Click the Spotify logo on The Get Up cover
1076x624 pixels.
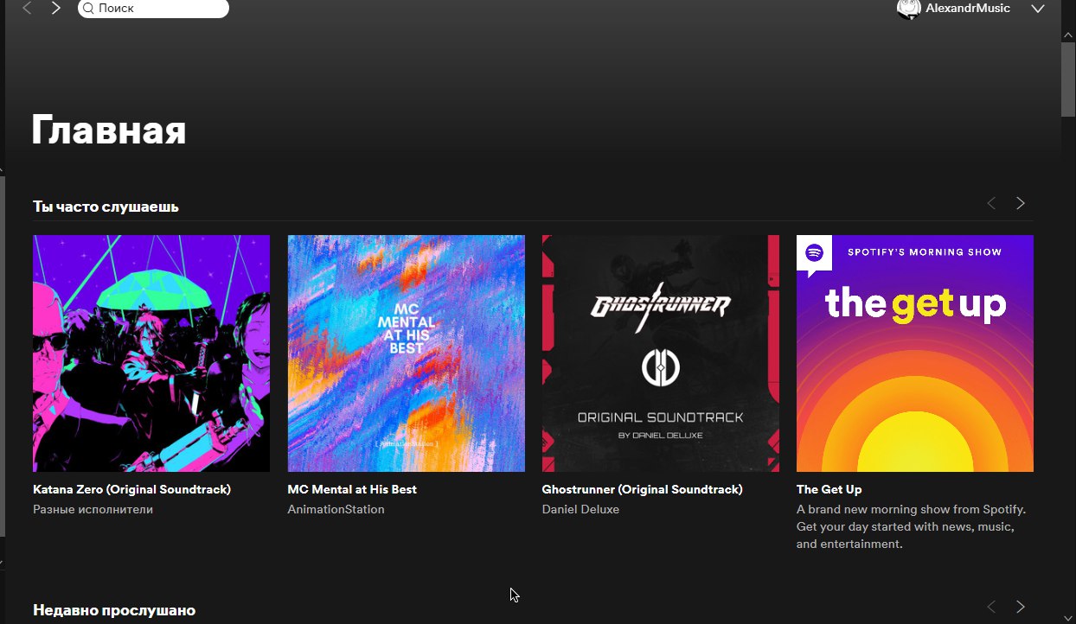pyautogui.click(x=814, y=253)
